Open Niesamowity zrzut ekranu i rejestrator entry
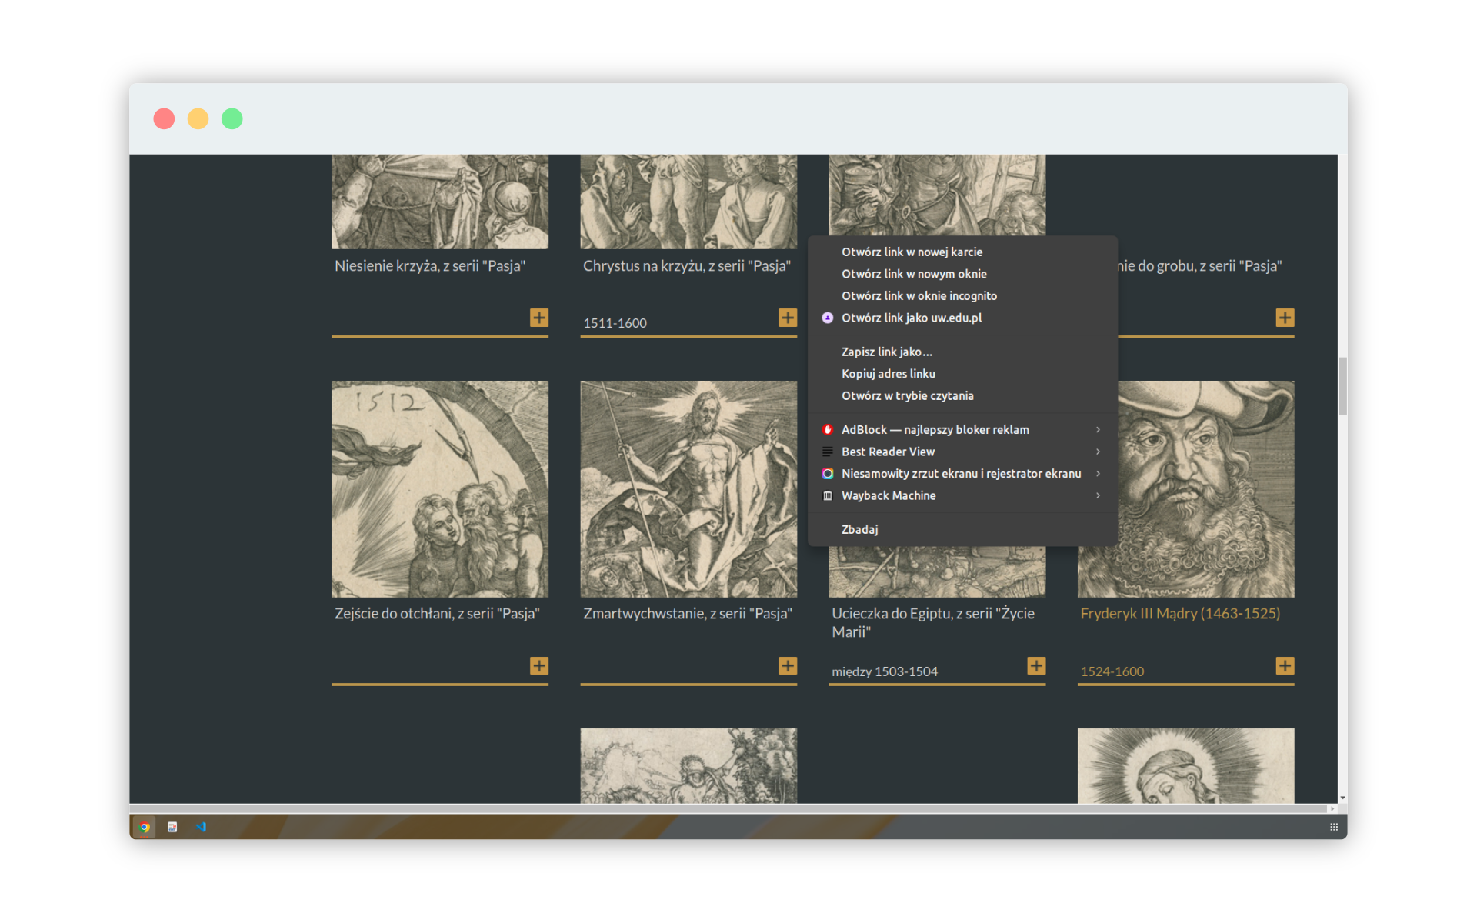Viewport: 1477px width, 923px height. tap(962, 474)
